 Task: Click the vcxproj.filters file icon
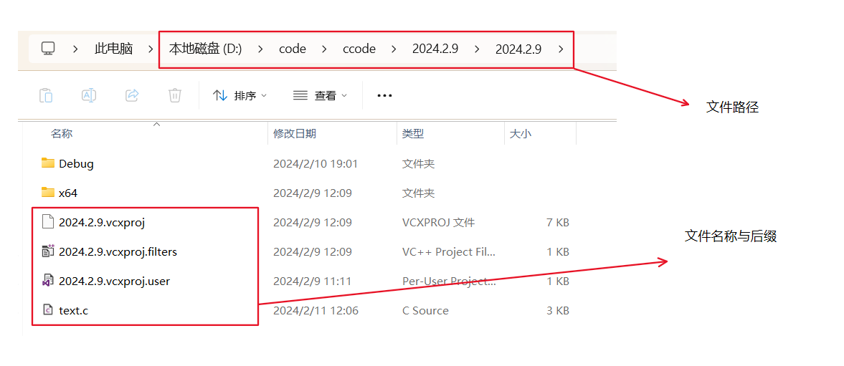coord(48,251)
